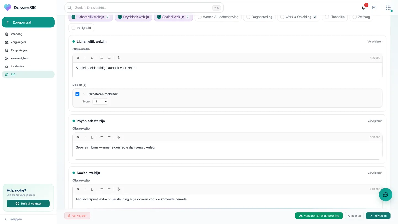Uncheck the Verbeteren mobiliteit goal checkbox
The width and height of the screenshot is (398, 224).
tap(77, 94)
